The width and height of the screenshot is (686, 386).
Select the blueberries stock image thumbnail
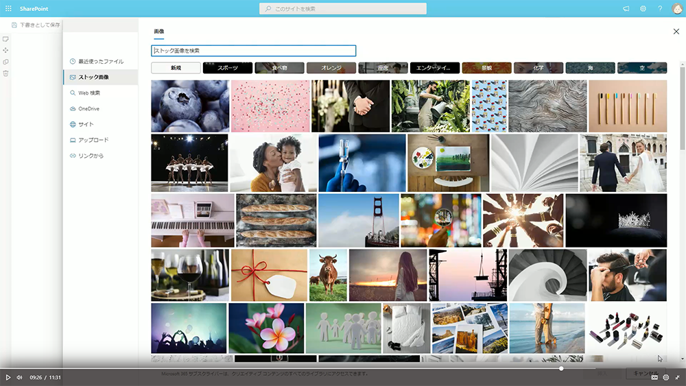[x=190, y=106]
